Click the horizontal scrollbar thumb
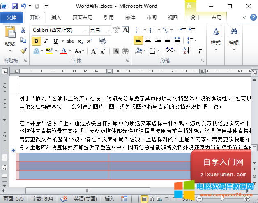The image size is (258, 203). tap(88, 191)
